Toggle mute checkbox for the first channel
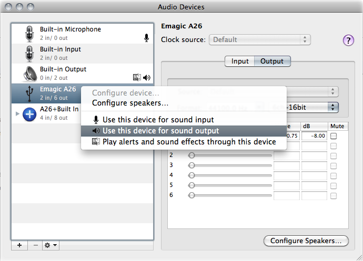 coord(334,136)
